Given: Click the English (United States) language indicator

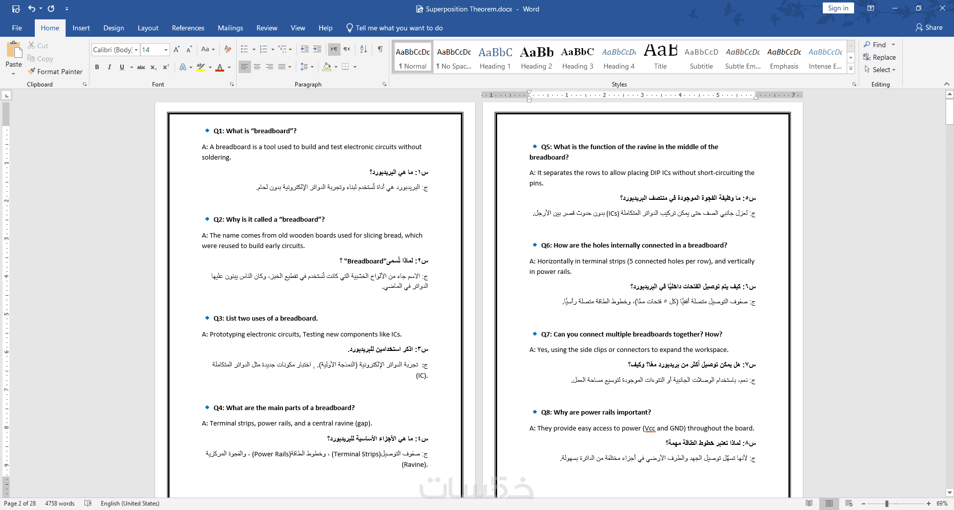Looking at the screenshot, I should pos(130,504).
